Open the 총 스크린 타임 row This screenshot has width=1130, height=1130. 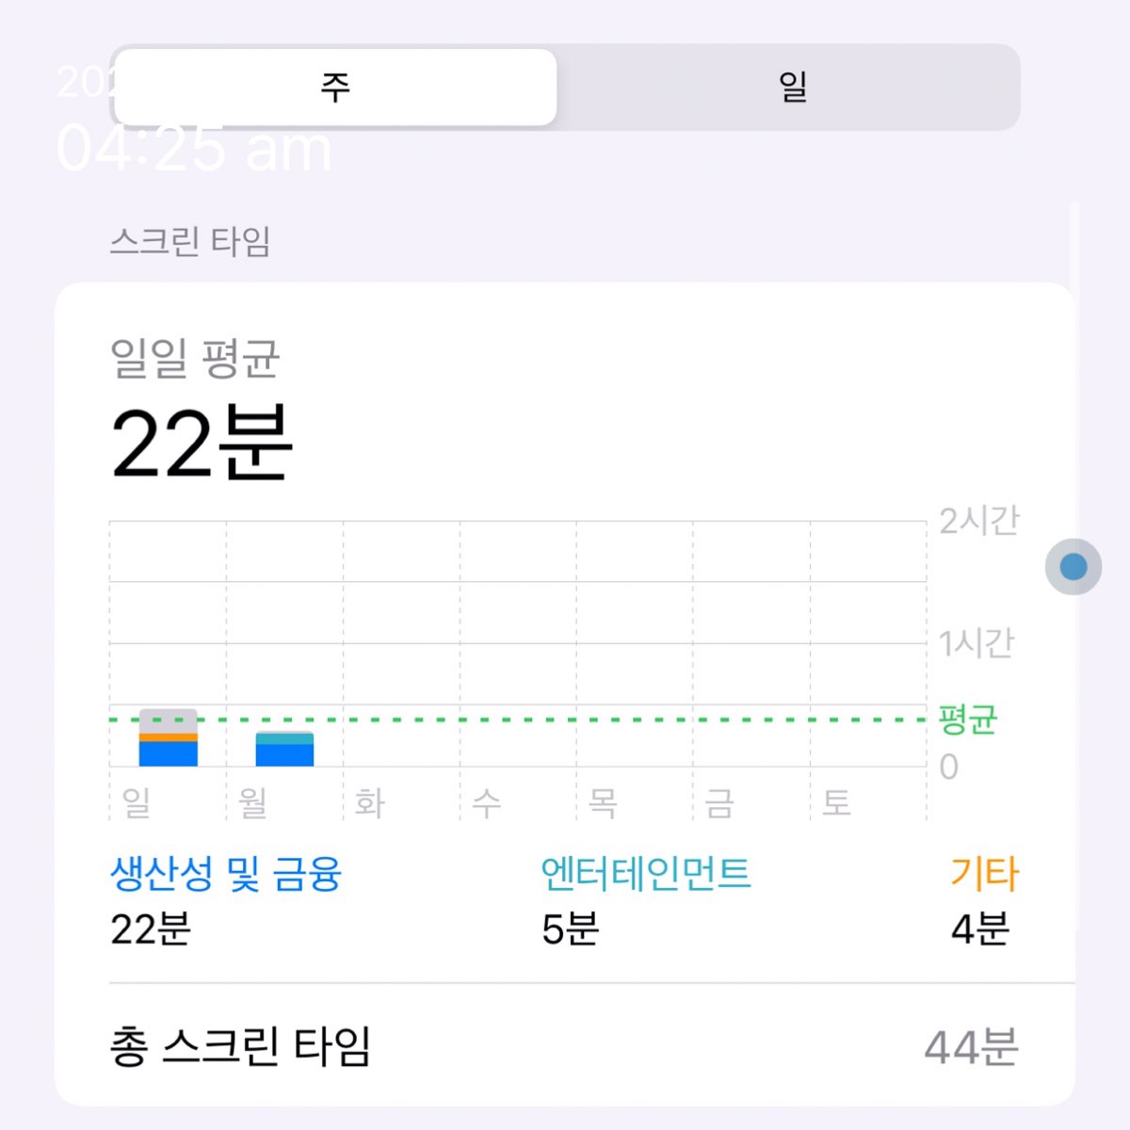pyautogui.click(x=565, y=1046)
